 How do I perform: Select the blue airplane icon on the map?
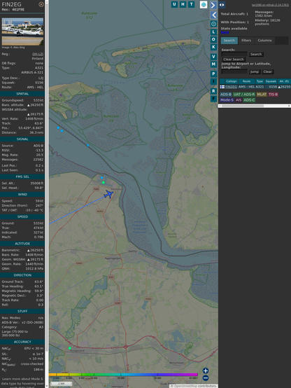click(108, 194)
